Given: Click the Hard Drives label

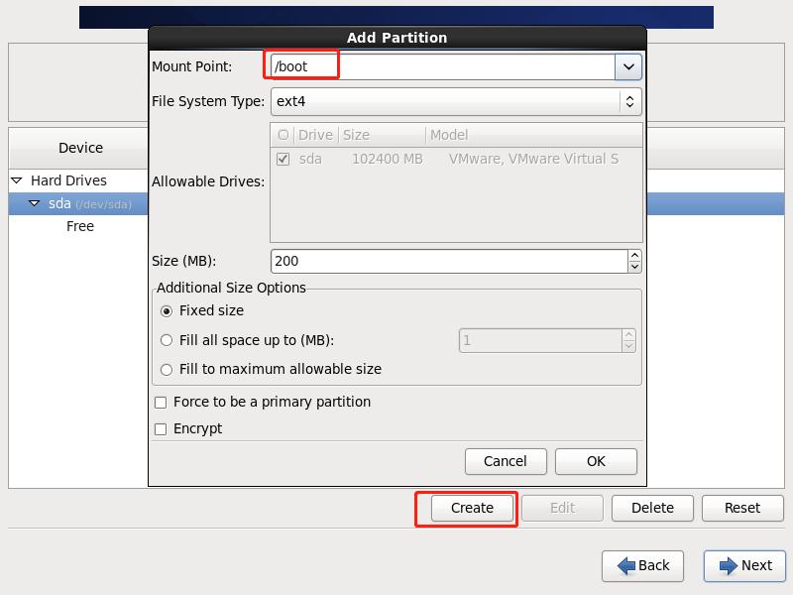Looking at the screenshot, I should click(68, 180).
